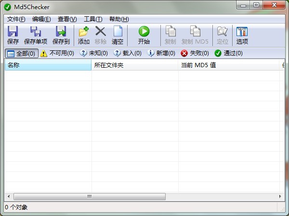The height and width of the screenshot is (216, 289).
Task: Sort by Name (名称) column header
Action: pos(48,65)
